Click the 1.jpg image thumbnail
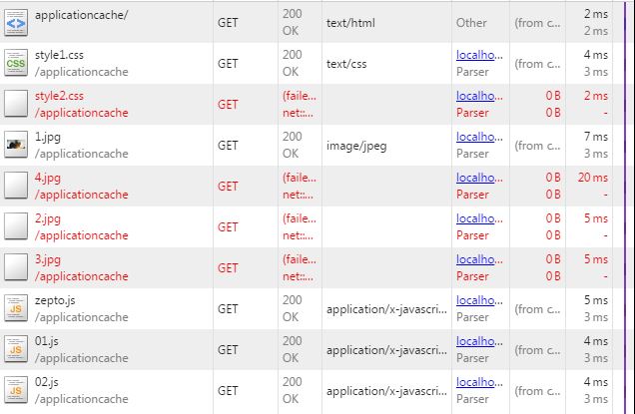 coord(16,145)
